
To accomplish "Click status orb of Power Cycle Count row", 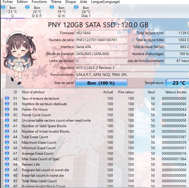I will [x=7, y=115].
